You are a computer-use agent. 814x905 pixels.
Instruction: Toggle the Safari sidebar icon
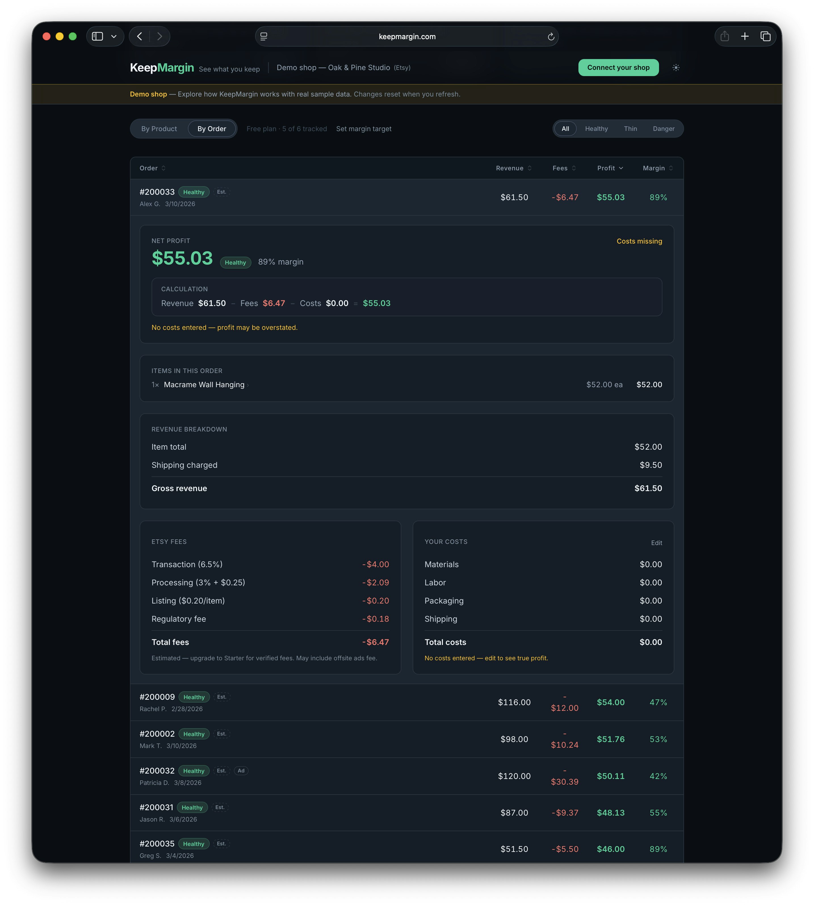(97, 36)
